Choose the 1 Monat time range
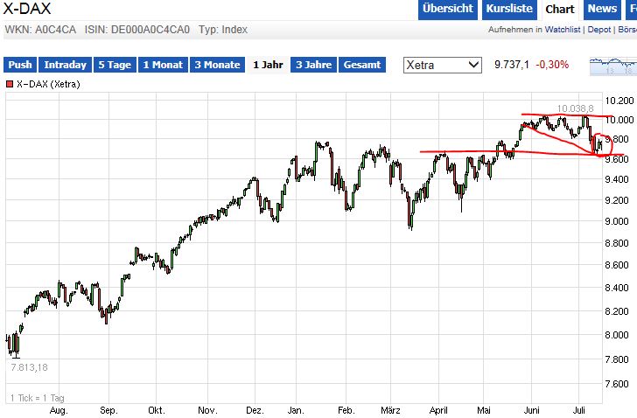This screenshot has height=418, width=637. coord(164,65)
